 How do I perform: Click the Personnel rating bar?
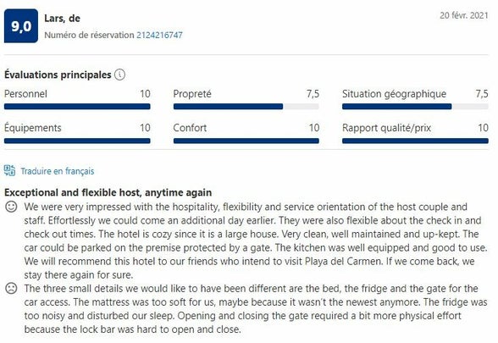(x=77, y=107)
